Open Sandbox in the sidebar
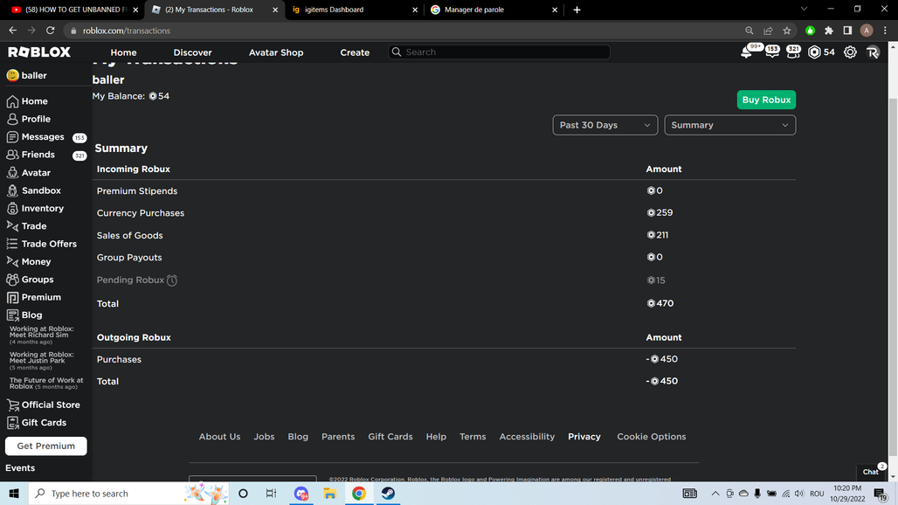 coord(41,190)
